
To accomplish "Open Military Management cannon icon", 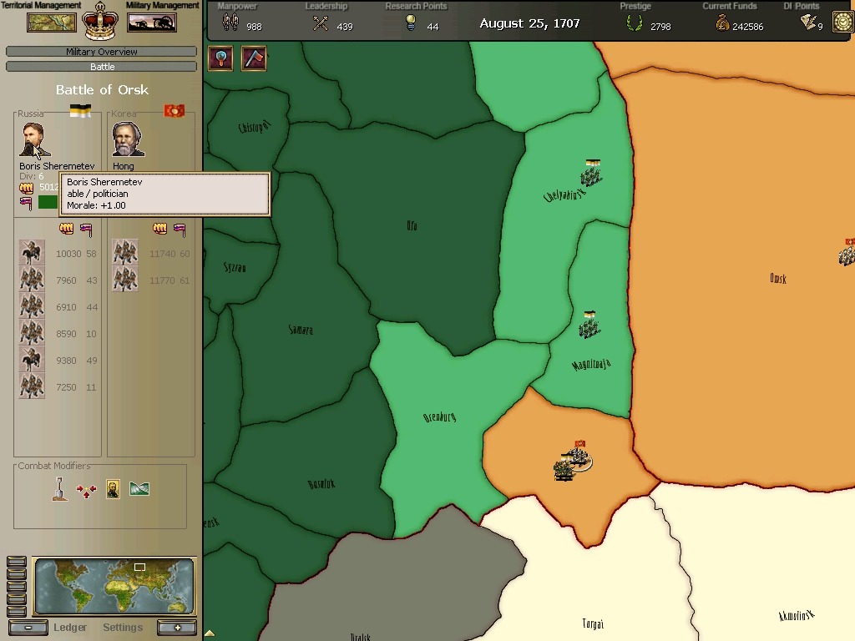I will pos(152,23).
